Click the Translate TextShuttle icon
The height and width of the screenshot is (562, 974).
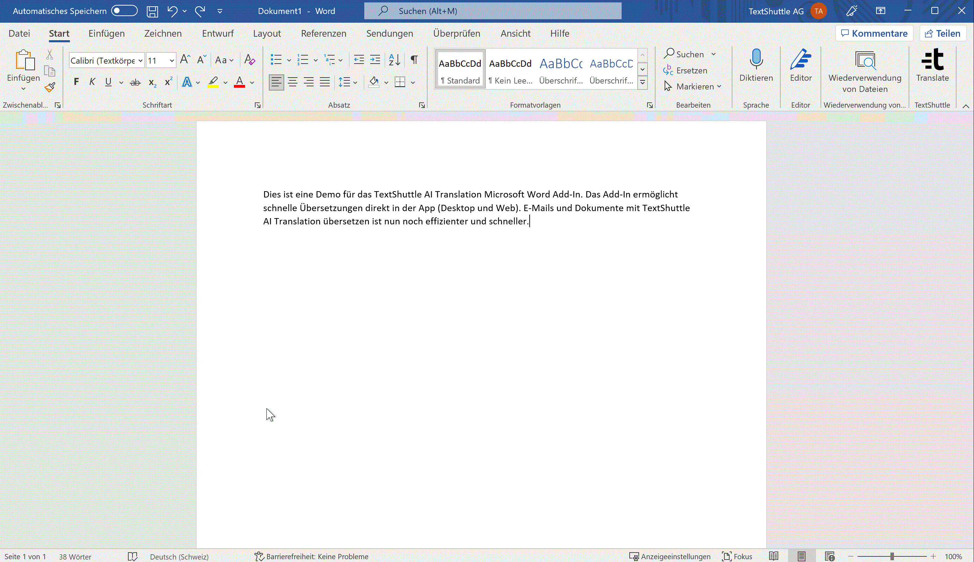(x=932, y=66)
